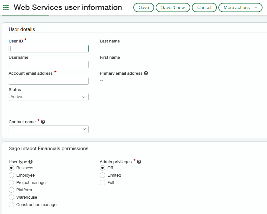Click the Save & new button

click(x=173, y=7)
